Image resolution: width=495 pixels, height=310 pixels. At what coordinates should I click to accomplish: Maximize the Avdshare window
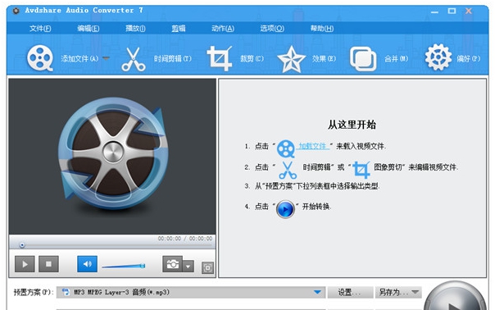click(x=452, y=11)
